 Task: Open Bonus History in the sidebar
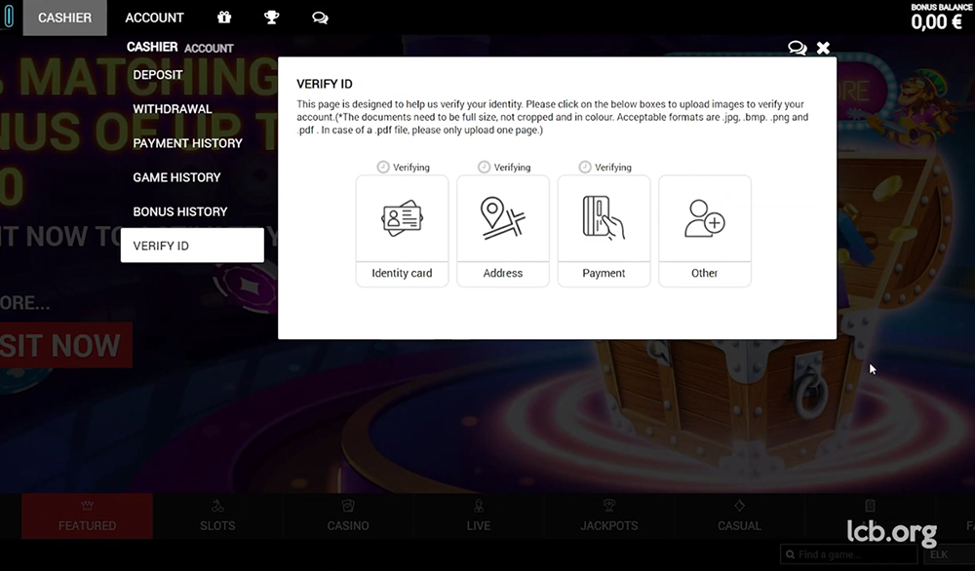tap(180, 211)
